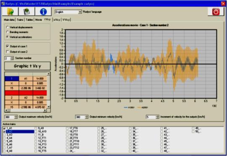Select table cell -2.59E-06

pyautogui.click(x=26, y=107)
